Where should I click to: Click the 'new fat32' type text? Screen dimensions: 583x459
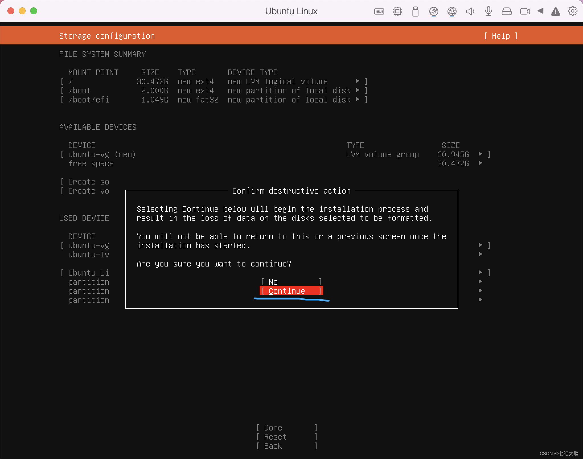[198, 100]
